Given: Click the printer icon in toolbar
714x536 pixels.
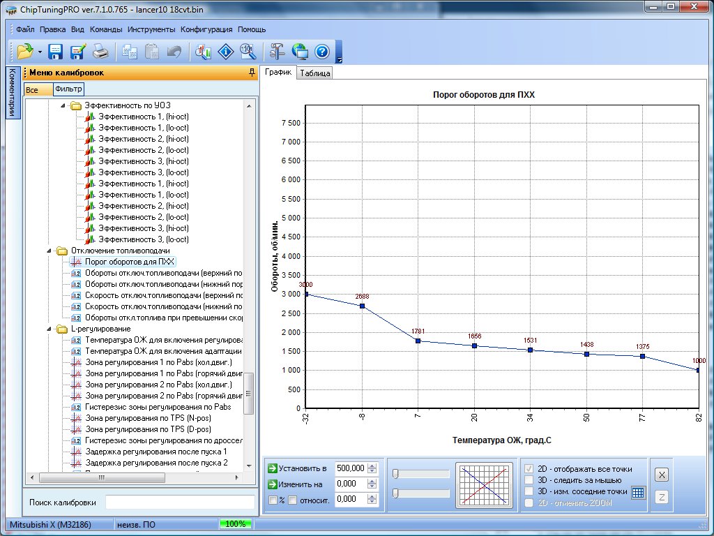Looking at the screenshot, I should pyautogui.click(x=100, y=51).
